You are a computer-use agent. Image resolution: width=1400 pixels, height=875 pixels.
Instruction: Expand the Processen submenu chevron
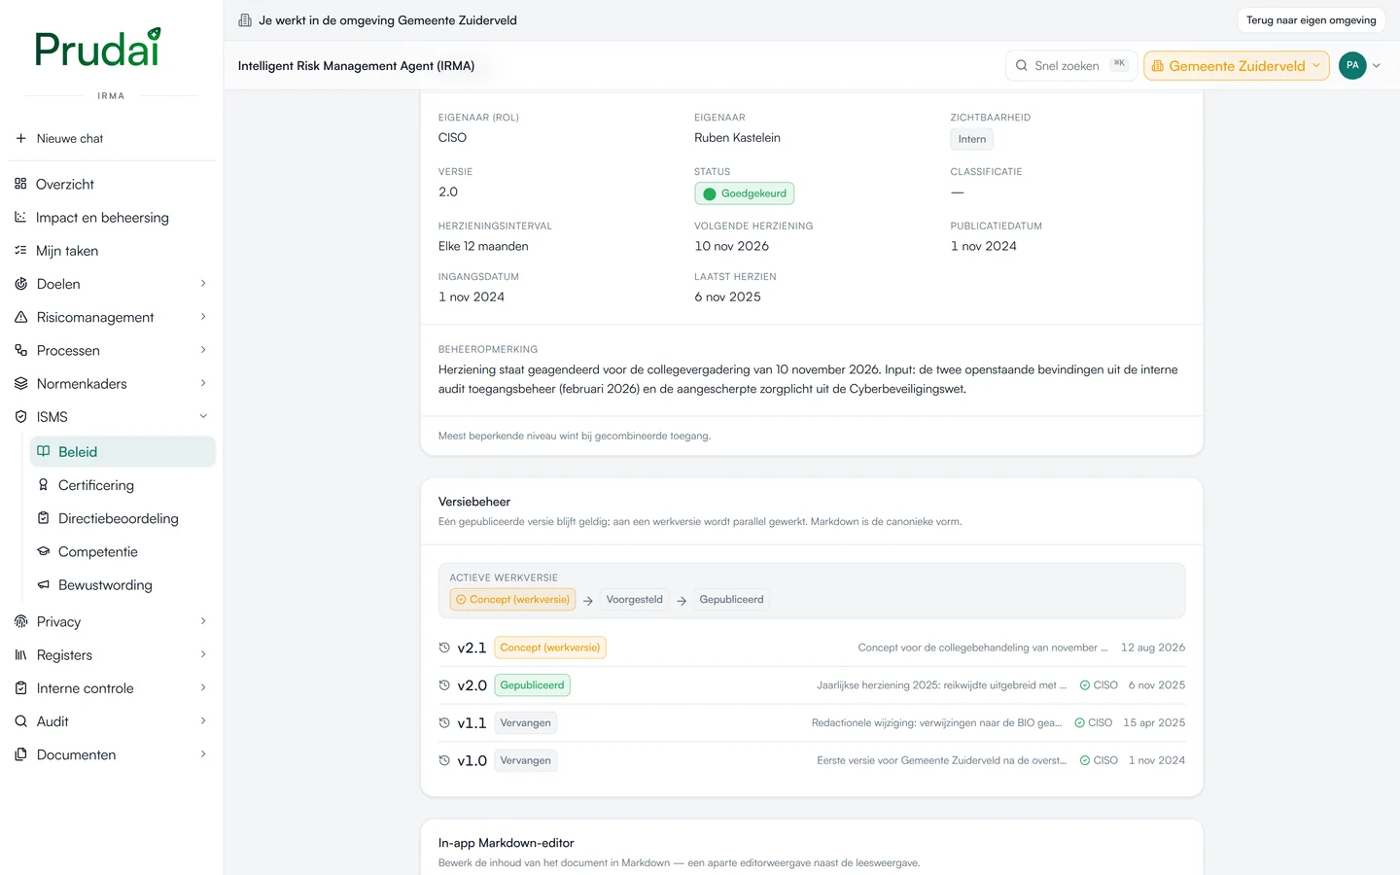click(203, 350)
